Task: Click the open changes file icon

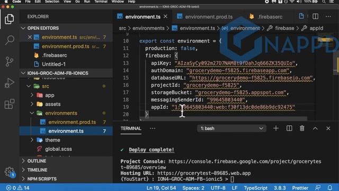Action: click(x=301, y=16)
